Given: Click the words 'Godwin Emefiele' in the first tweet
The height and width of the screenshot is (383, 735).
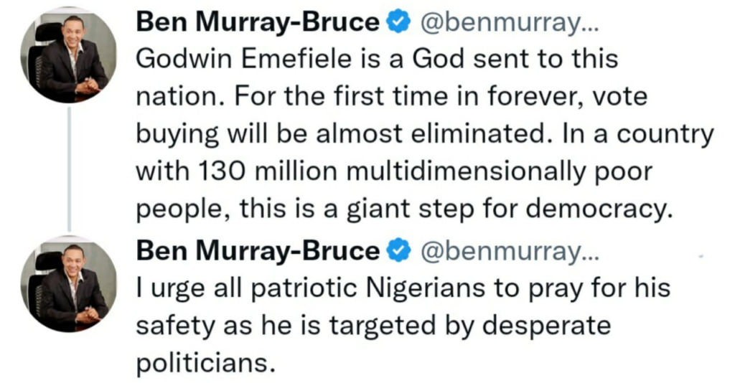Looking at the screenshot, I should (233, 59).
